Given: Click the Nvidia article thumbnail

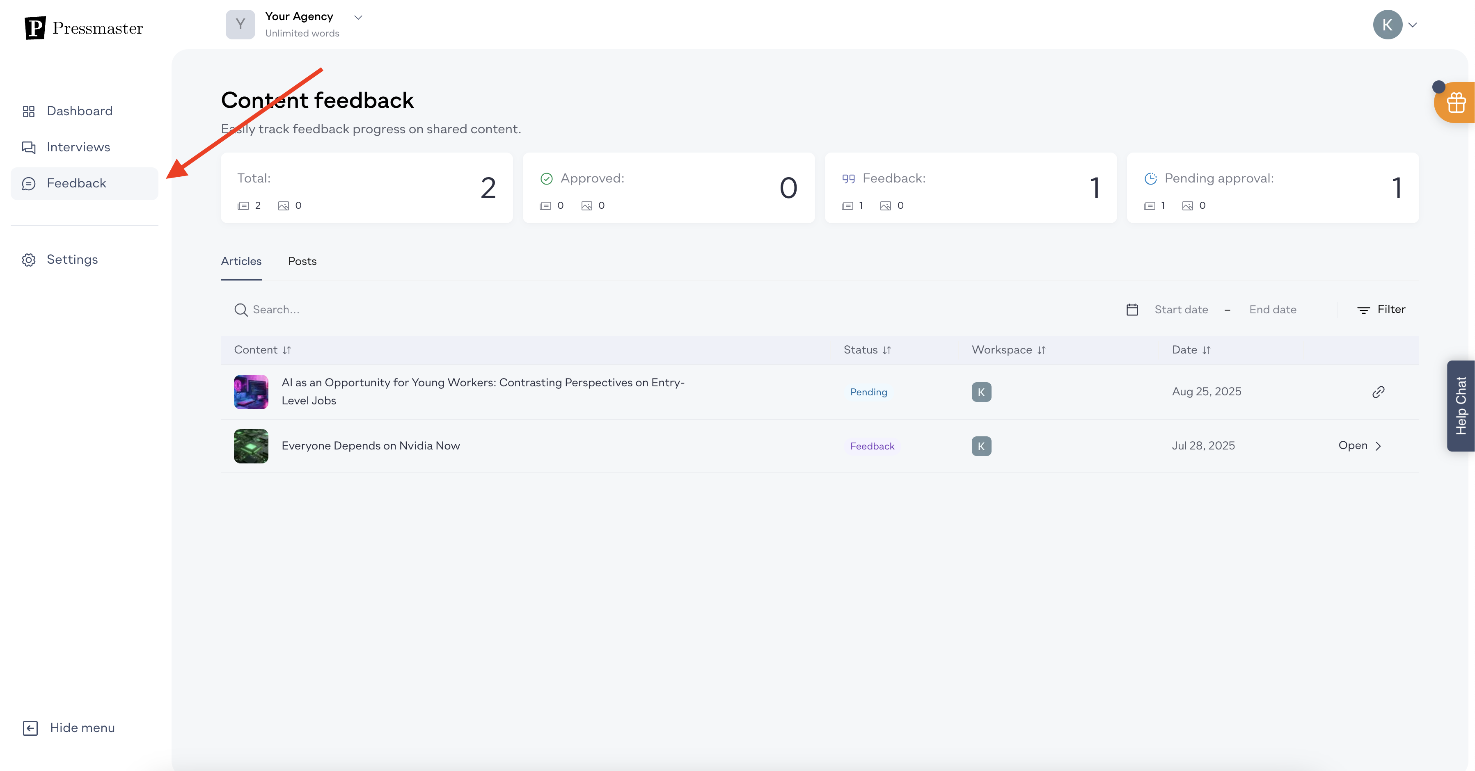Looking at the screenshot, I should pyautogui.click(x=251, y=446).
